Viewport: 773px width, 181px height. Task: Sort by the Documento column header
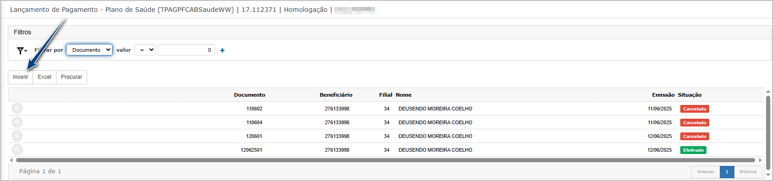click(x=249, y=95)
